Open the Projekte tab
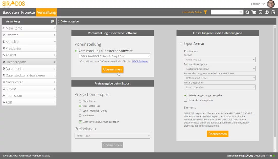The image size is (278, 159). [x=28, y=12]
